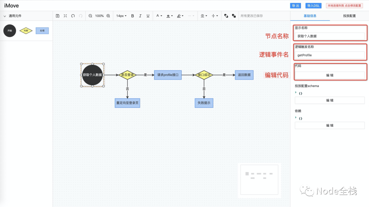Click the undo icon in the toolbar
Viewport: 369px width, 207px height.
point(72,16)
